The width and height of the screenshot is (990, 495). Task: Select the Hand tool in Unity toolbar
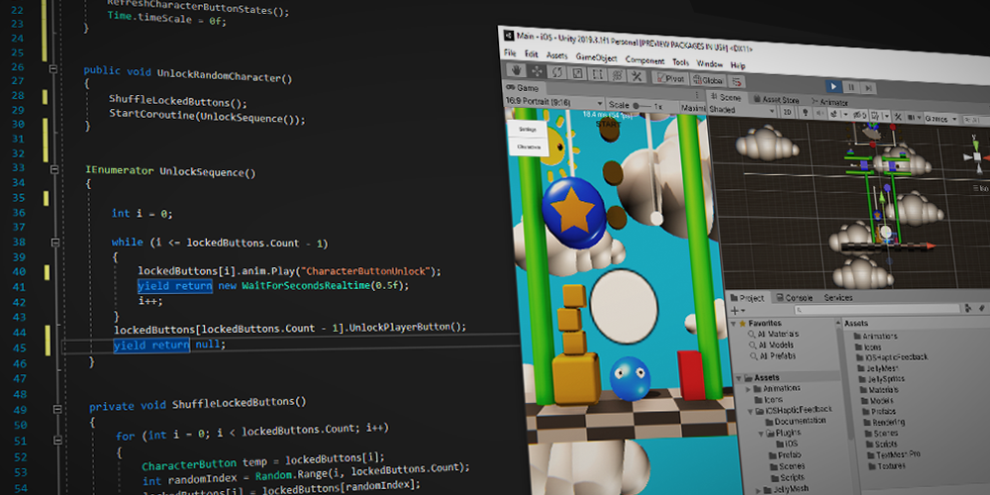[x=516, y=70]
